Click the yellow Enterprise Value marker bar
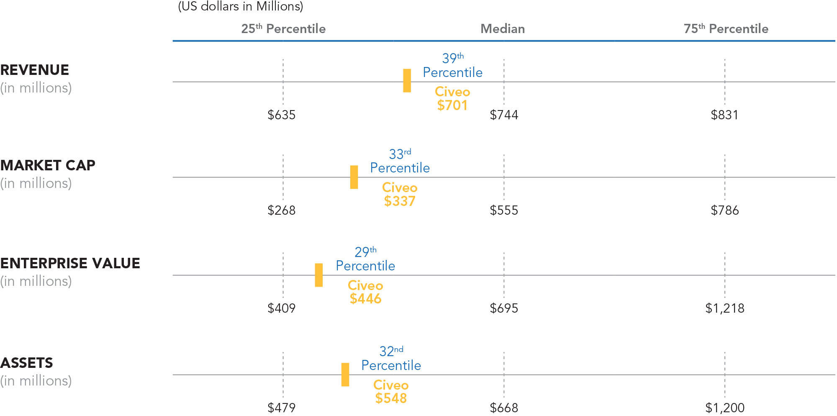Image resolution: width=837 pixels, height=416 pixels. pos(319,275)
